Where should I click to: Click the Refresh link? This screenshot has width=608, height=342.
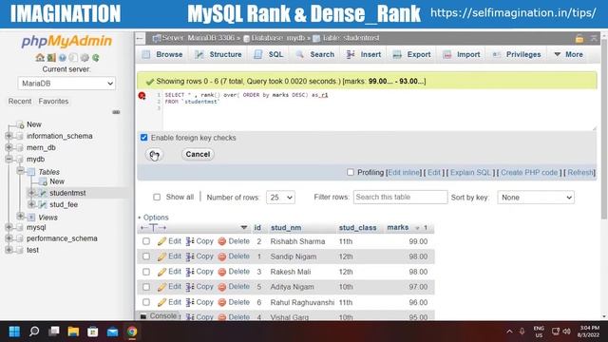point(580,173)
